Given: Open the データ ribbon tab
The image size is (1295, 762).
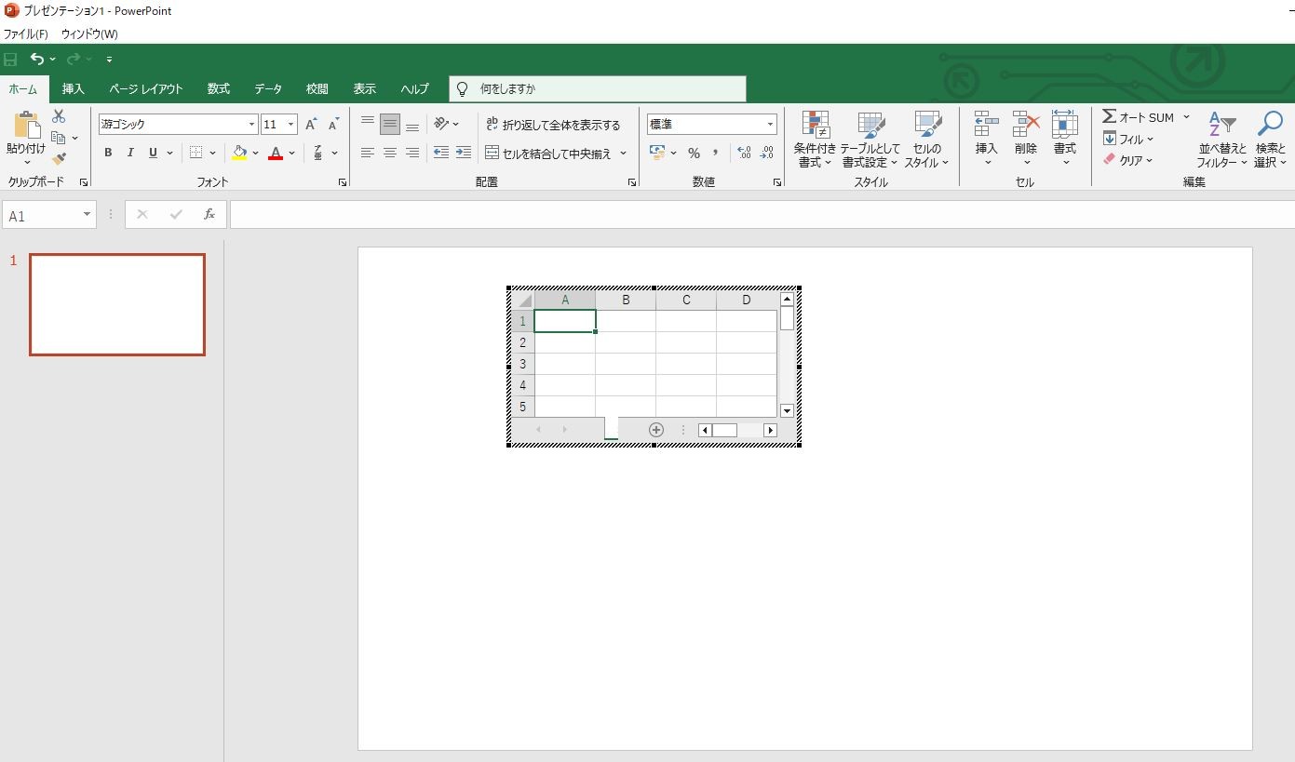Looking at the screenshot, I should coord(268,89).
